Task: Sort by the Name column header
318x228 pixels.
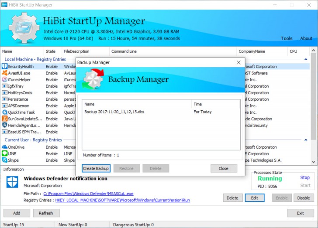Action: (22, 51)
